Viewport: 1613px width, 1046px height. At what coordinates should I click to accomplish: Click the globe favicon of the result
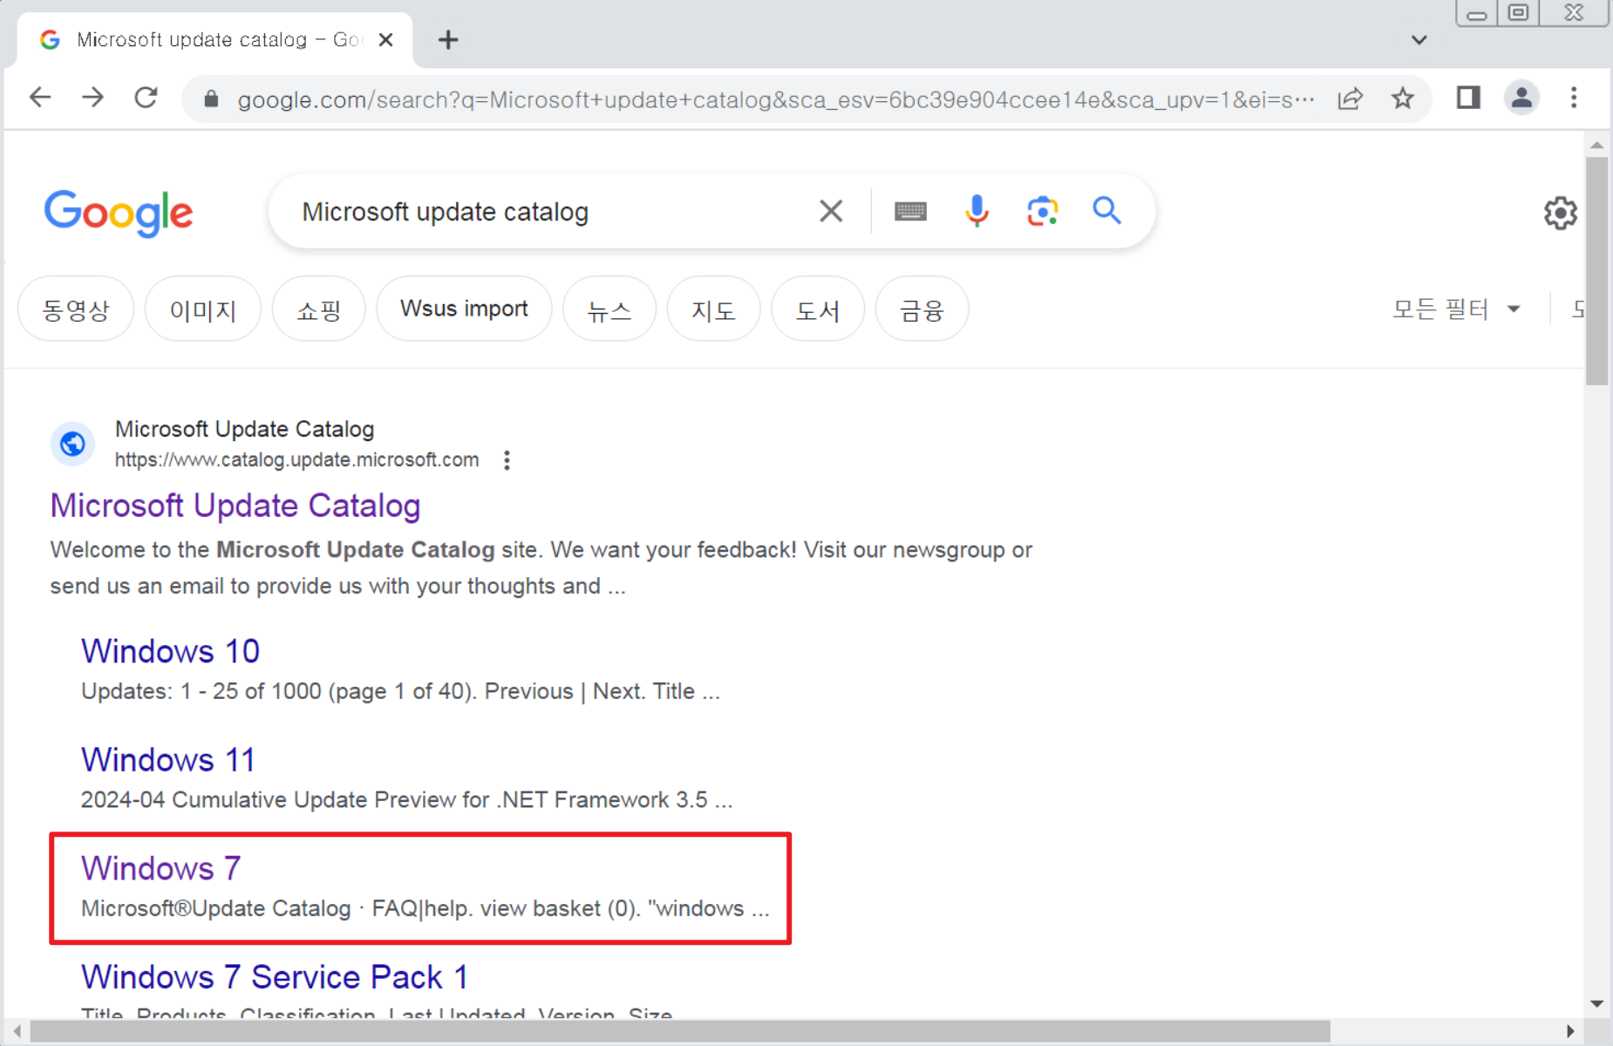72,444
